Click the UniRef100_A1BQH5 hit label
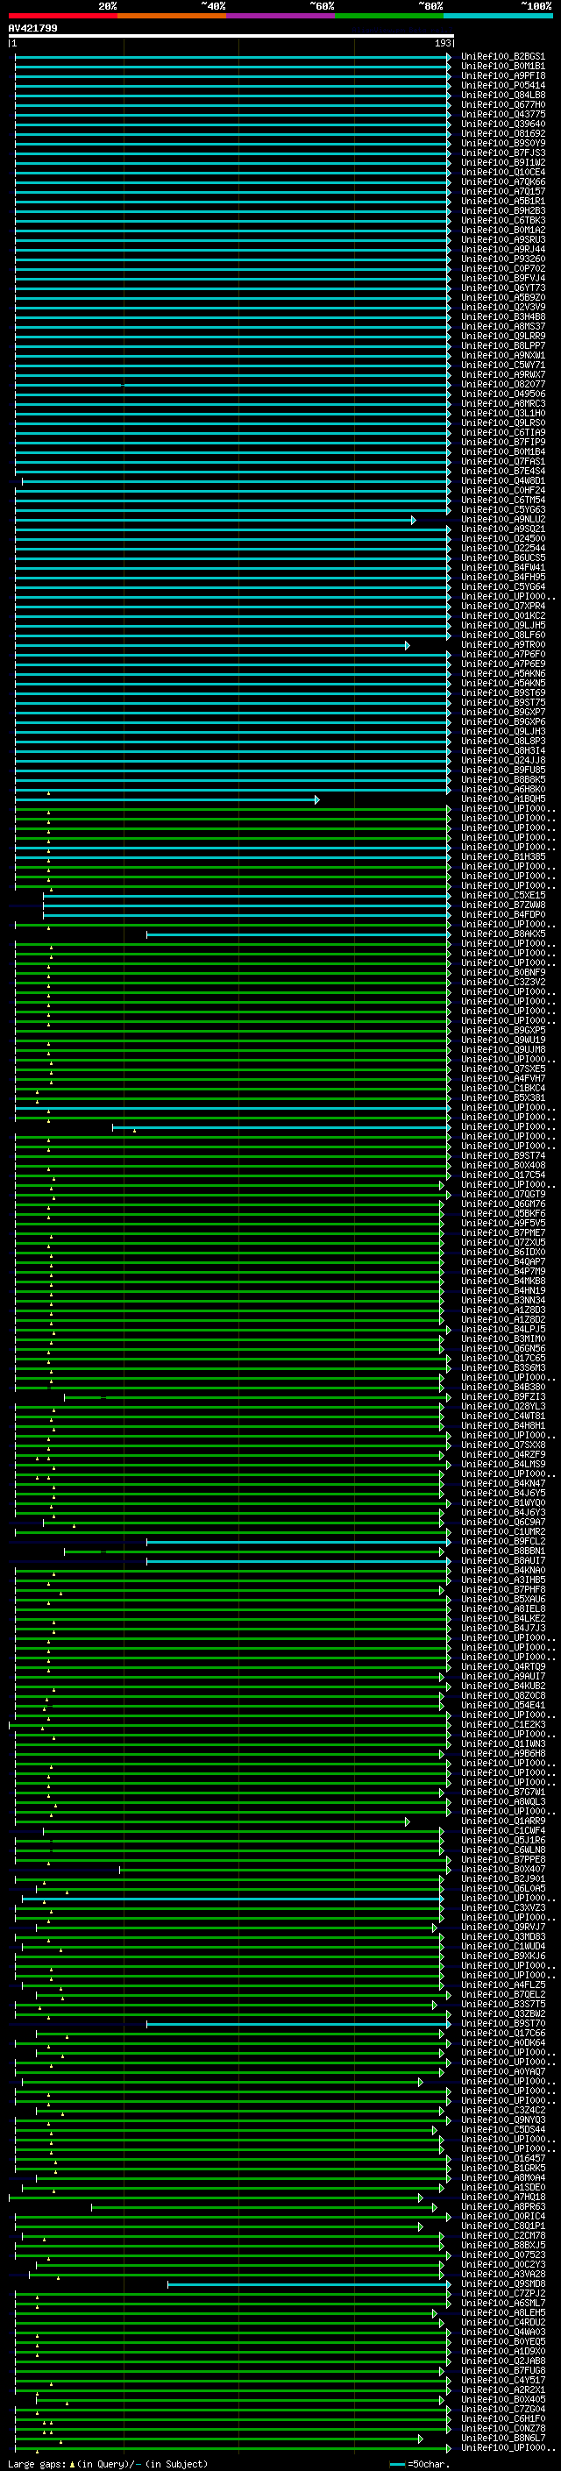 click(502, 799)
